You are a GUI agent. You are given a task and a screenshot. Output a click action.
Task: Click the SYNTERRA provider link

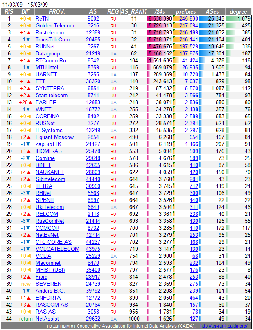pos(50,88)
